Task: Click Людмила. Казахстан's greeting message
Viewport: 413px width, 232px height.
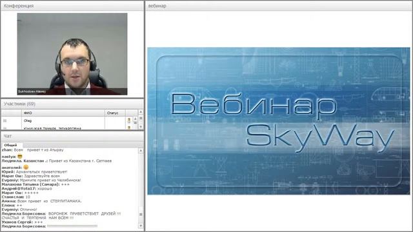Action: point(57,160)
